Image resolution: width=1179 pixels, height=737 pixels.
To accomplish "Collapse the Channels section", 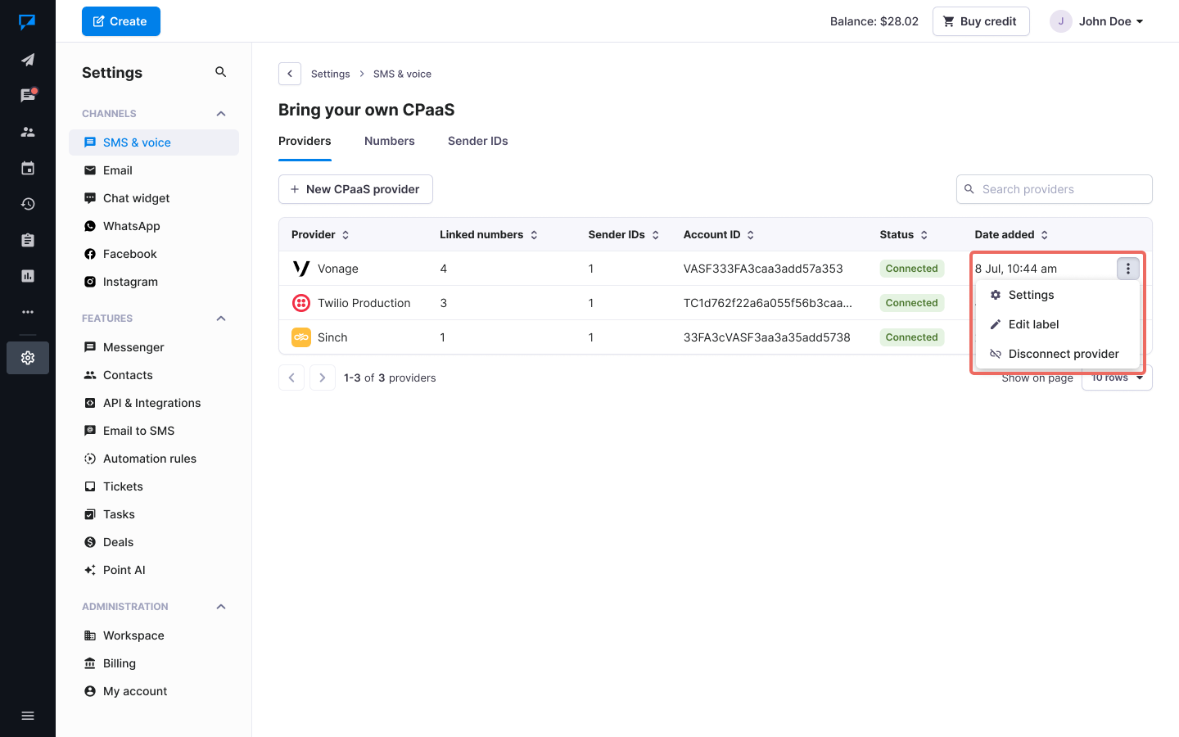I will tap(221, 114).
